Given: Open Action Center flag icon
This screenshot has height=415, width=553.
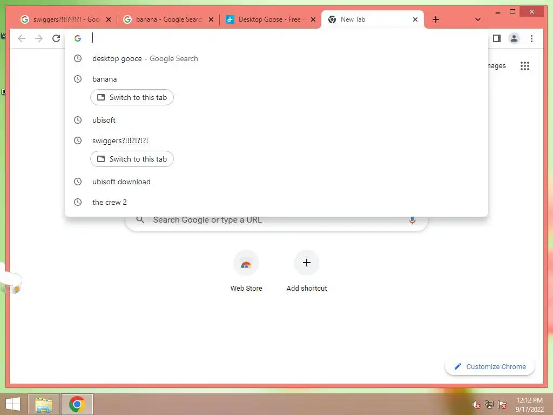Looking at the screenshot, I should (502, 405).
